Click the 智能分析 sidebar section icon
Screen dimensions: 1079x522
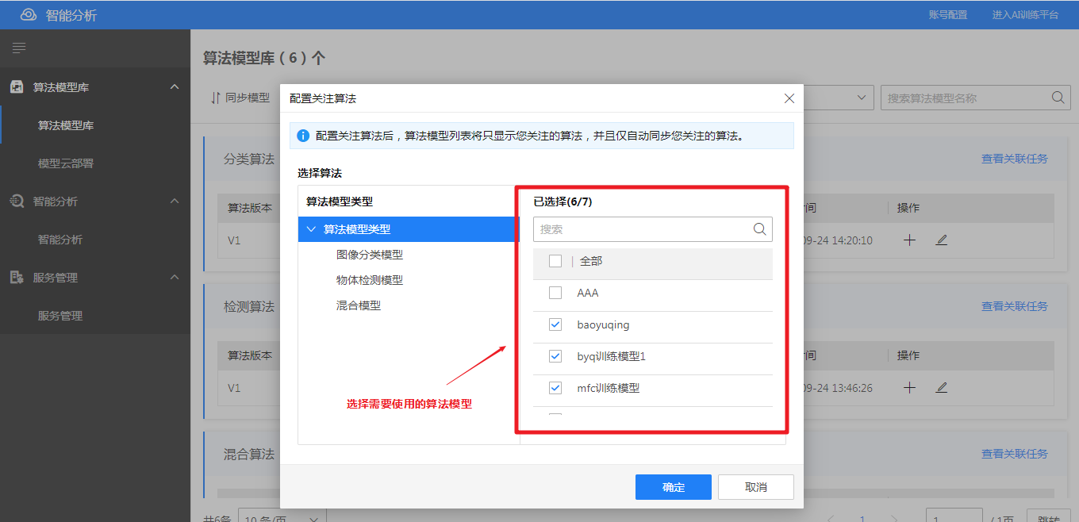pyautogui.click(x=17, y=201)
